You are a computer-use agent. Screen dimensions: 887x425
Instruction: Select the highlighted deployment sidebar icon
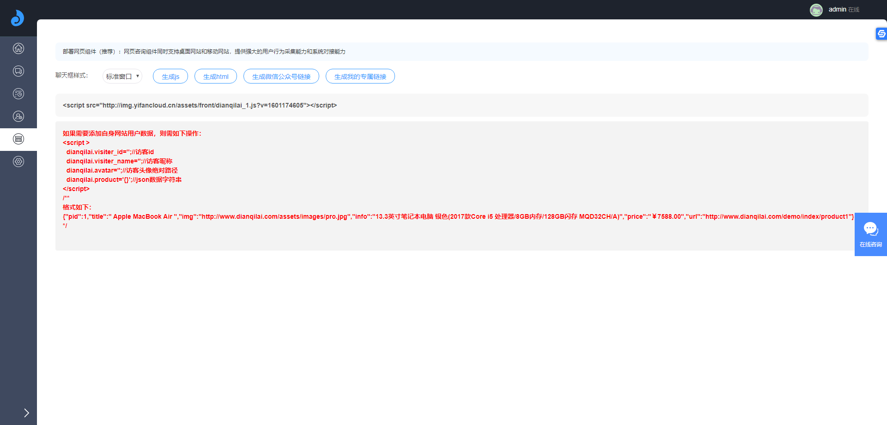click(18, 139)
